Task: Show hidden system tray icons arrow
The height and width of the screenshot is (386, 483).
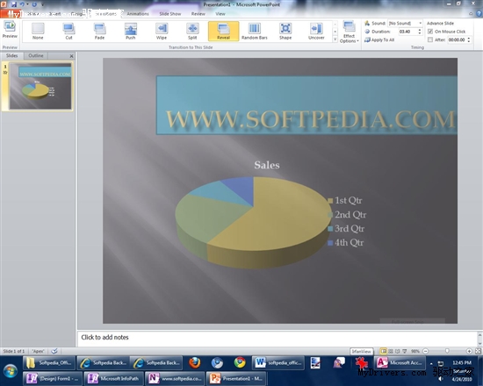Action: [x=431, y=363]
